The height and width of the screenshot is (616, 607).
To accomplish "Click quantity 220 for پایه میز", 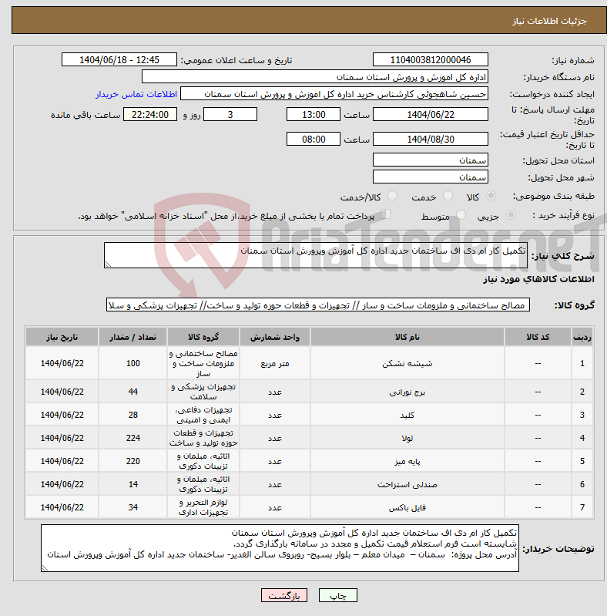I will point(132,461).
